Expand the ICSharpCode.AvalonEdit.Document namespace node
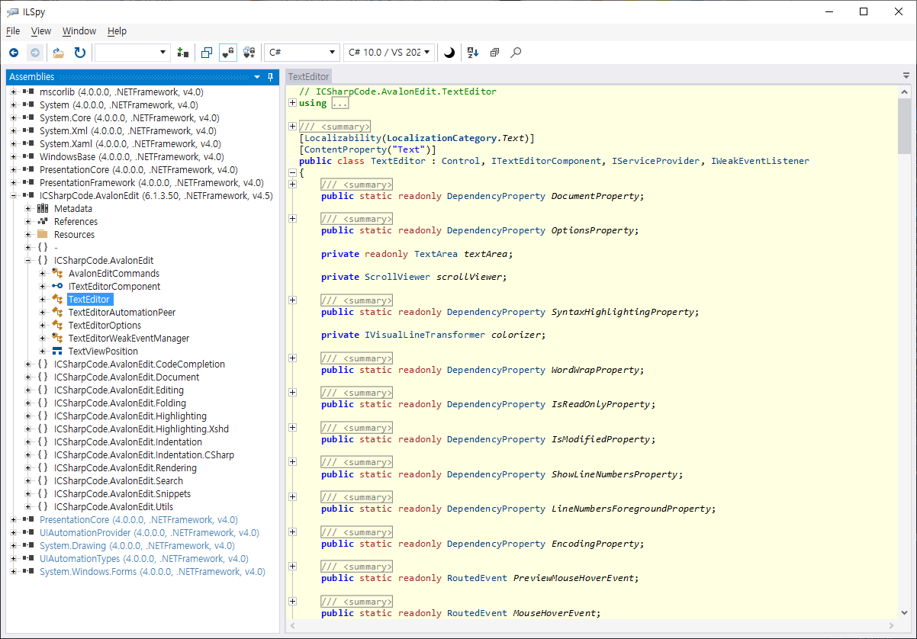The height and width of the screenshot is (639, 917). coord(28,377)
